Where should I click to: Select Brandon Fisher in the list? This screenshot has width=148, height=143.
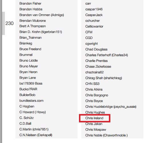point(30,3)
